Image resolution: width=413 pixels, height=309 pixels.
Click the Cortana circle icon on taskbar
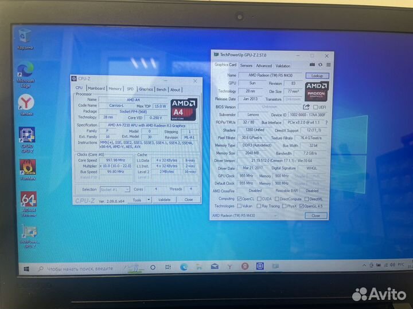click(153, 267)
